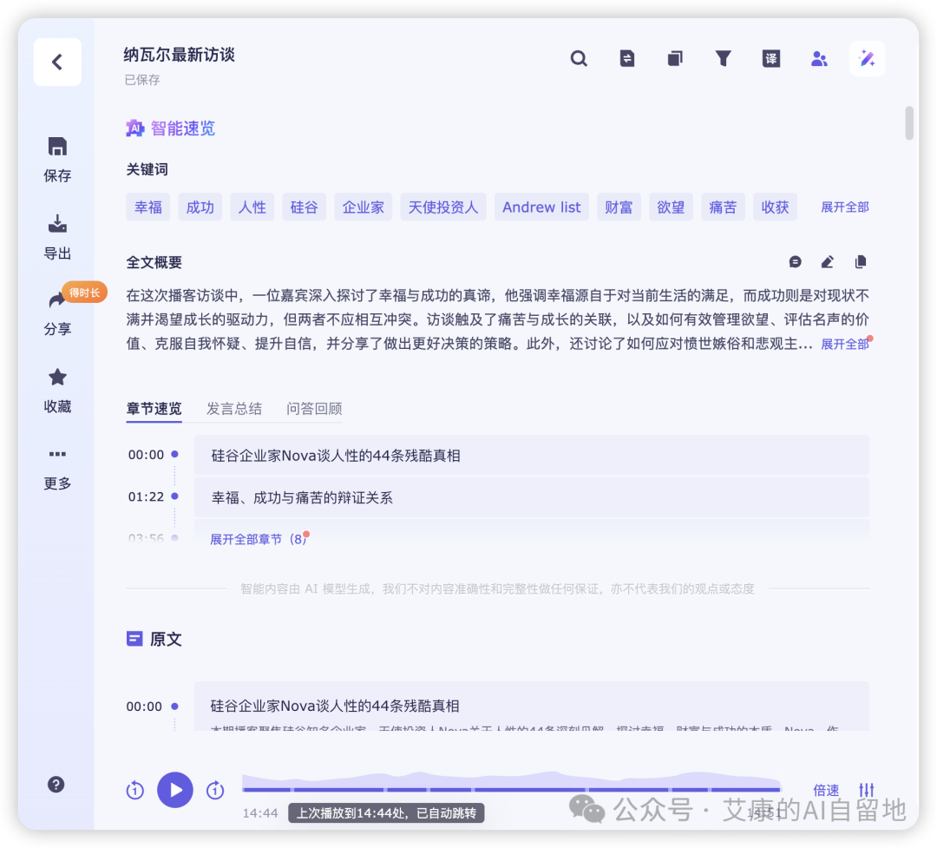Expand all chapters 展开全部章节 (8)
Screen dimensions: 937x848
259,539
